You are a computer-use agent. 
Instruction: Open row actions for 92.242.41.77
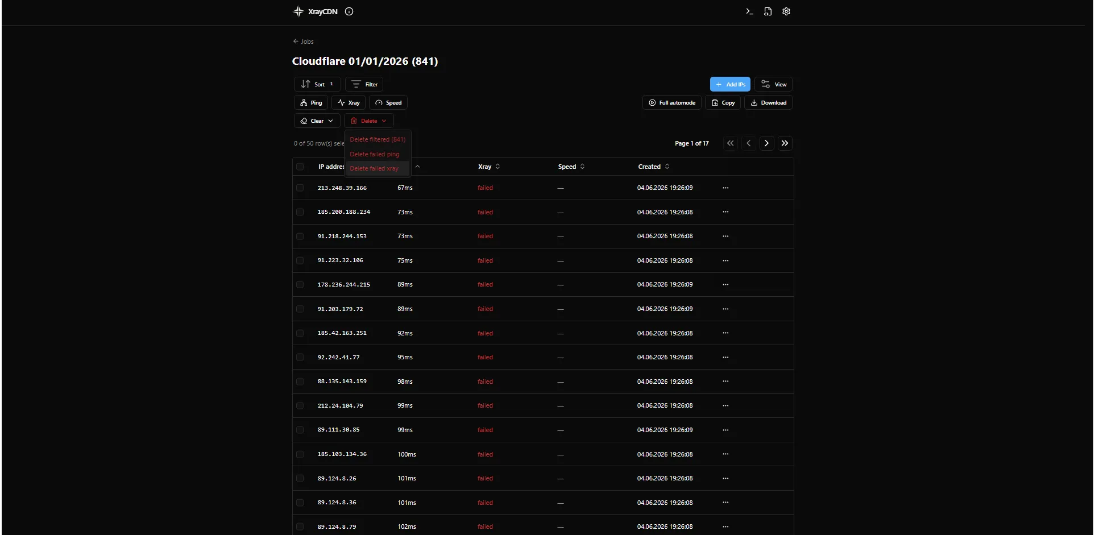[x=725, y=357]
